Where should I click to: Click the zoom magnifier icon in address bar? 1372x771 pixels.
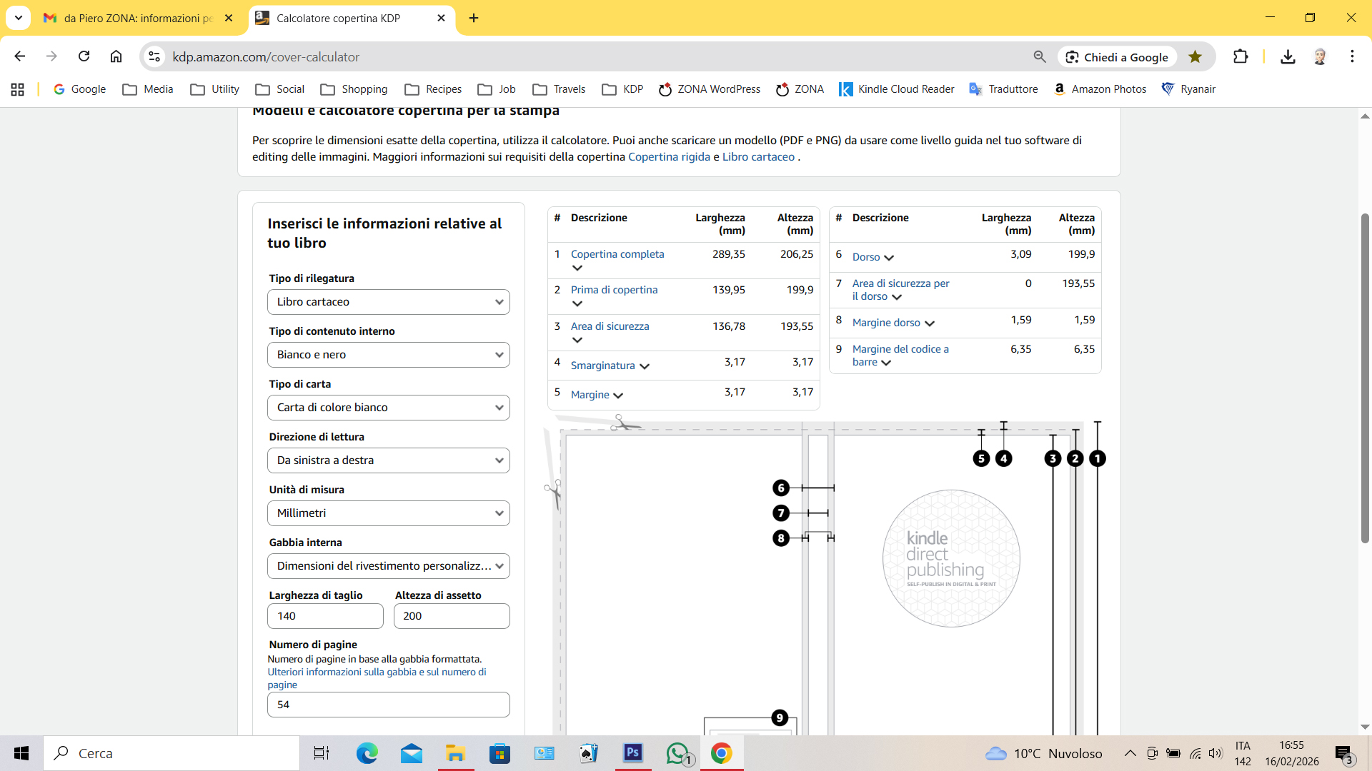1040,56
